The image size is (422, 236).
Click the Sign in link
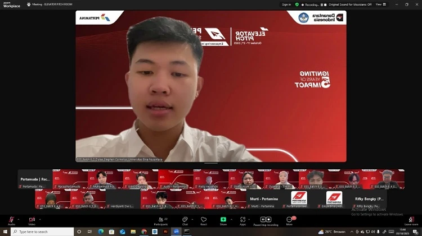(286, 4)
